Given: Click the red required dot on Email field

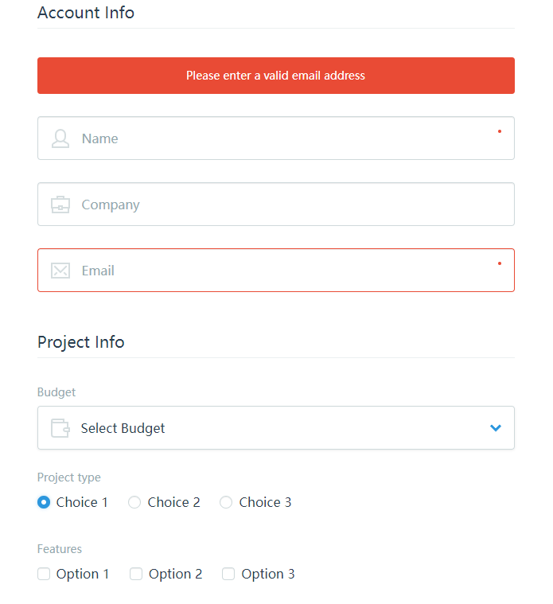Looking at the screenshot, I should click(500, 263).
